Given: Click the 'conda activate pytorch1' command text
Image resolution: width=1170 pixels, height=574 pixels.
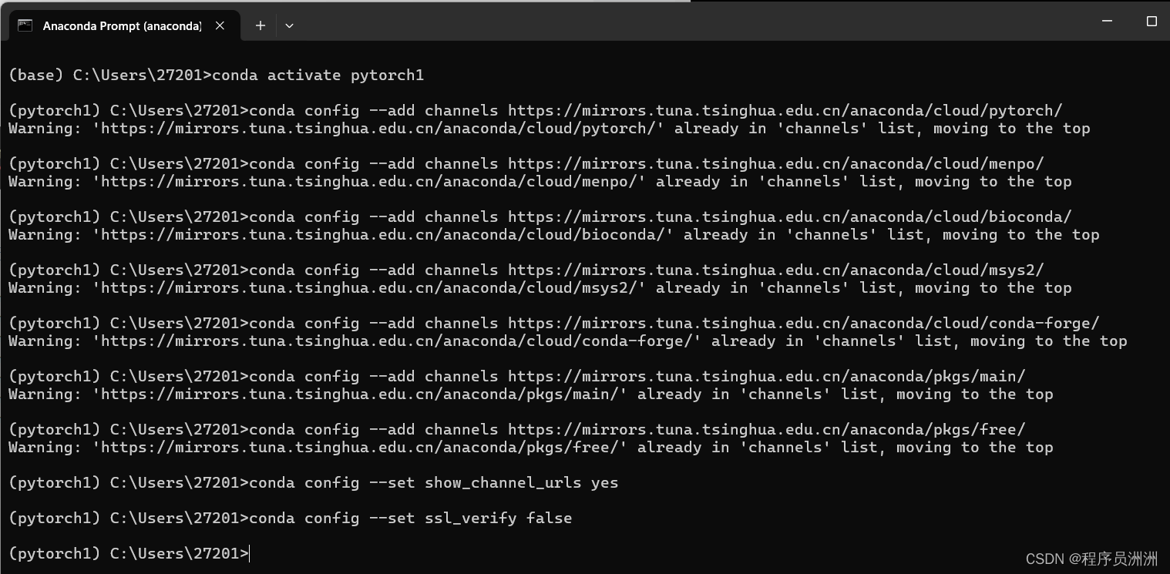Looking at the screenshot, I should click(318, 76).
